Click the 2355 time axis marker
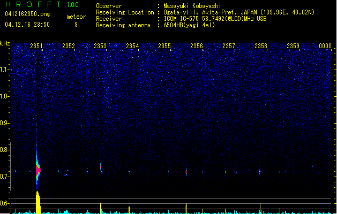 164,46
